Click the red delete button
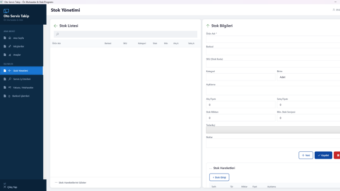 pos(337,155)
